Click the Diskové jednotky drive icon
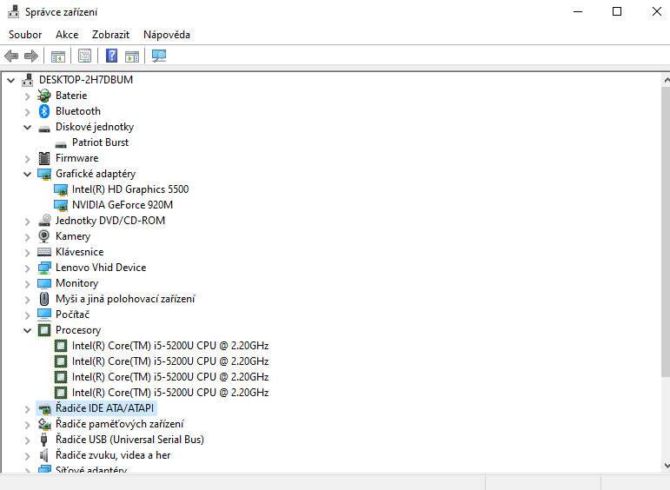 pos(44,129)
